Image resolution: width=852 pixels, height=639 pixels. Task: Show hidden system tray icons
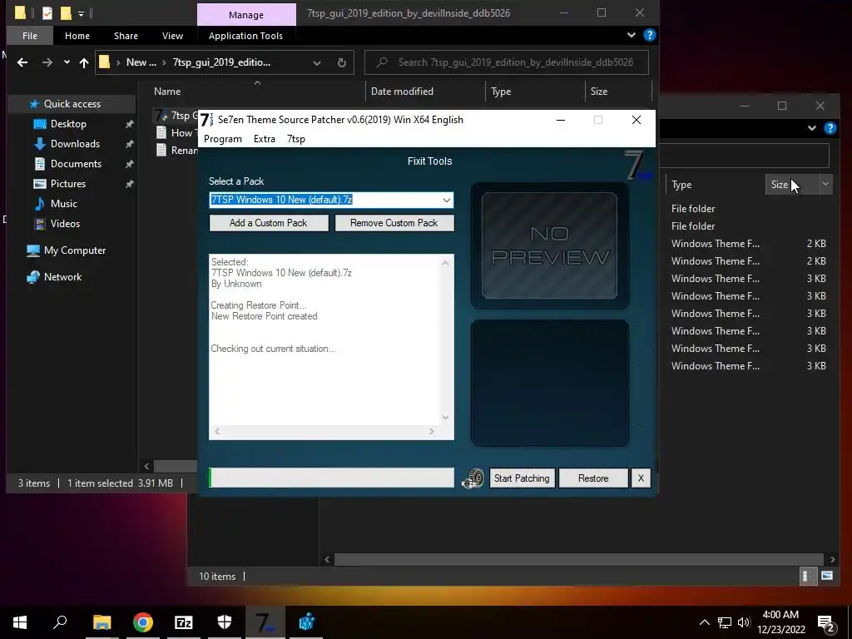point(704,622)
